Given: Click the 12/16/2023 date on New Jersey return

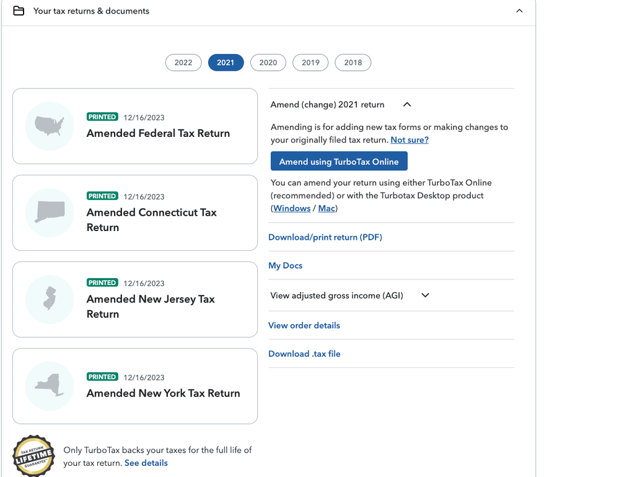Looking at the screenshot, I should tap(144, 283).
